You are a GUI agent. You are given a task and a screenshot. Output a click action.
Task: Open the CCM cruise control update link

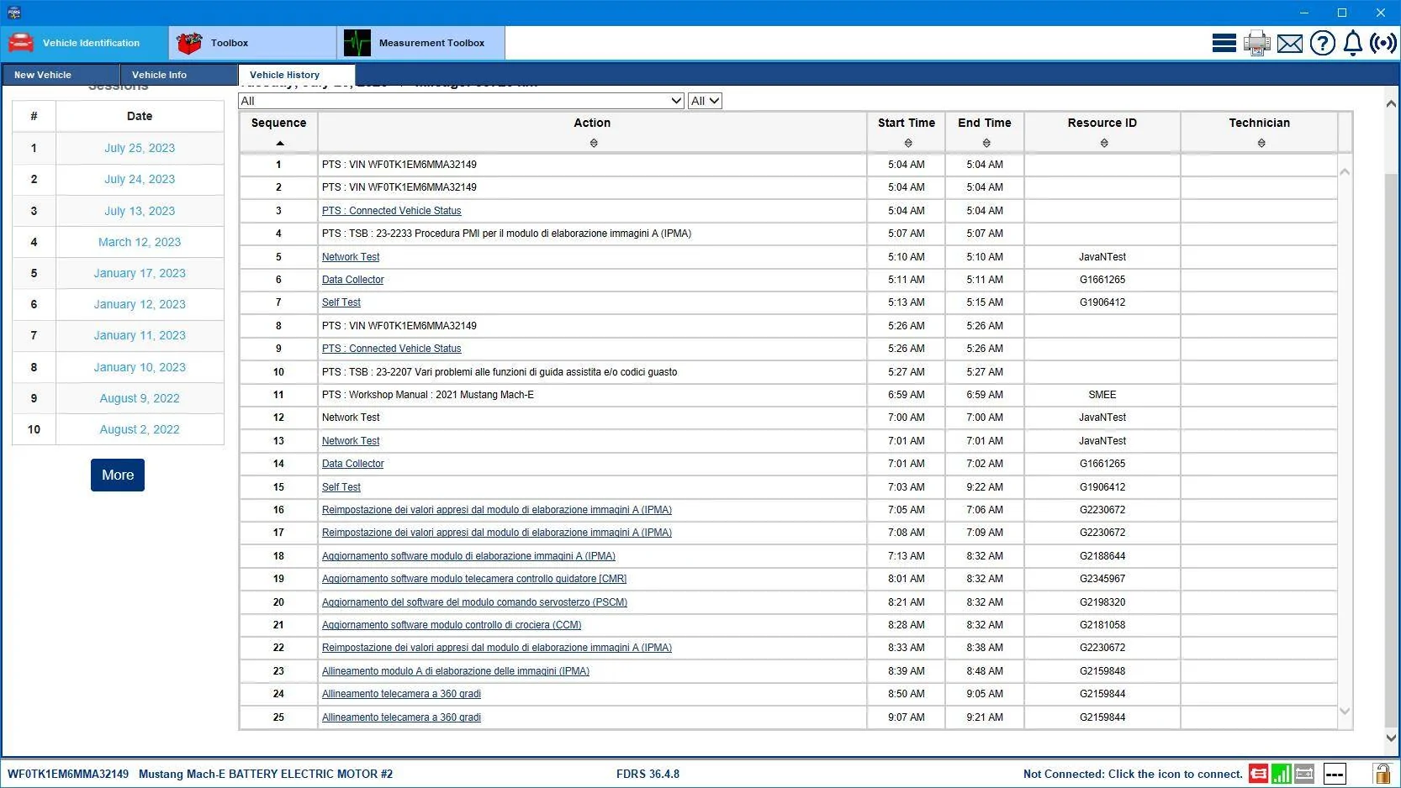pyautogui.click(x=452, y=625)
